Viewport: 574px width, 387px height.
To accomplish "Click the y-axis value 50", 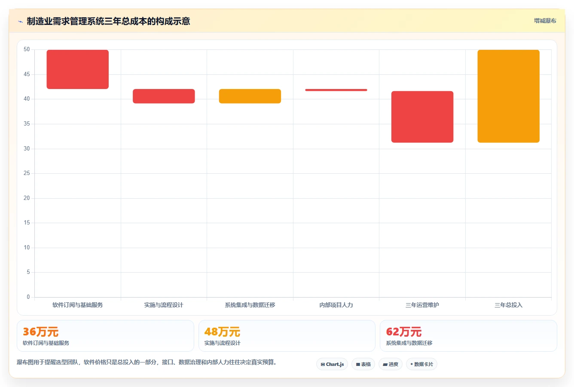I will click(27, 49).
